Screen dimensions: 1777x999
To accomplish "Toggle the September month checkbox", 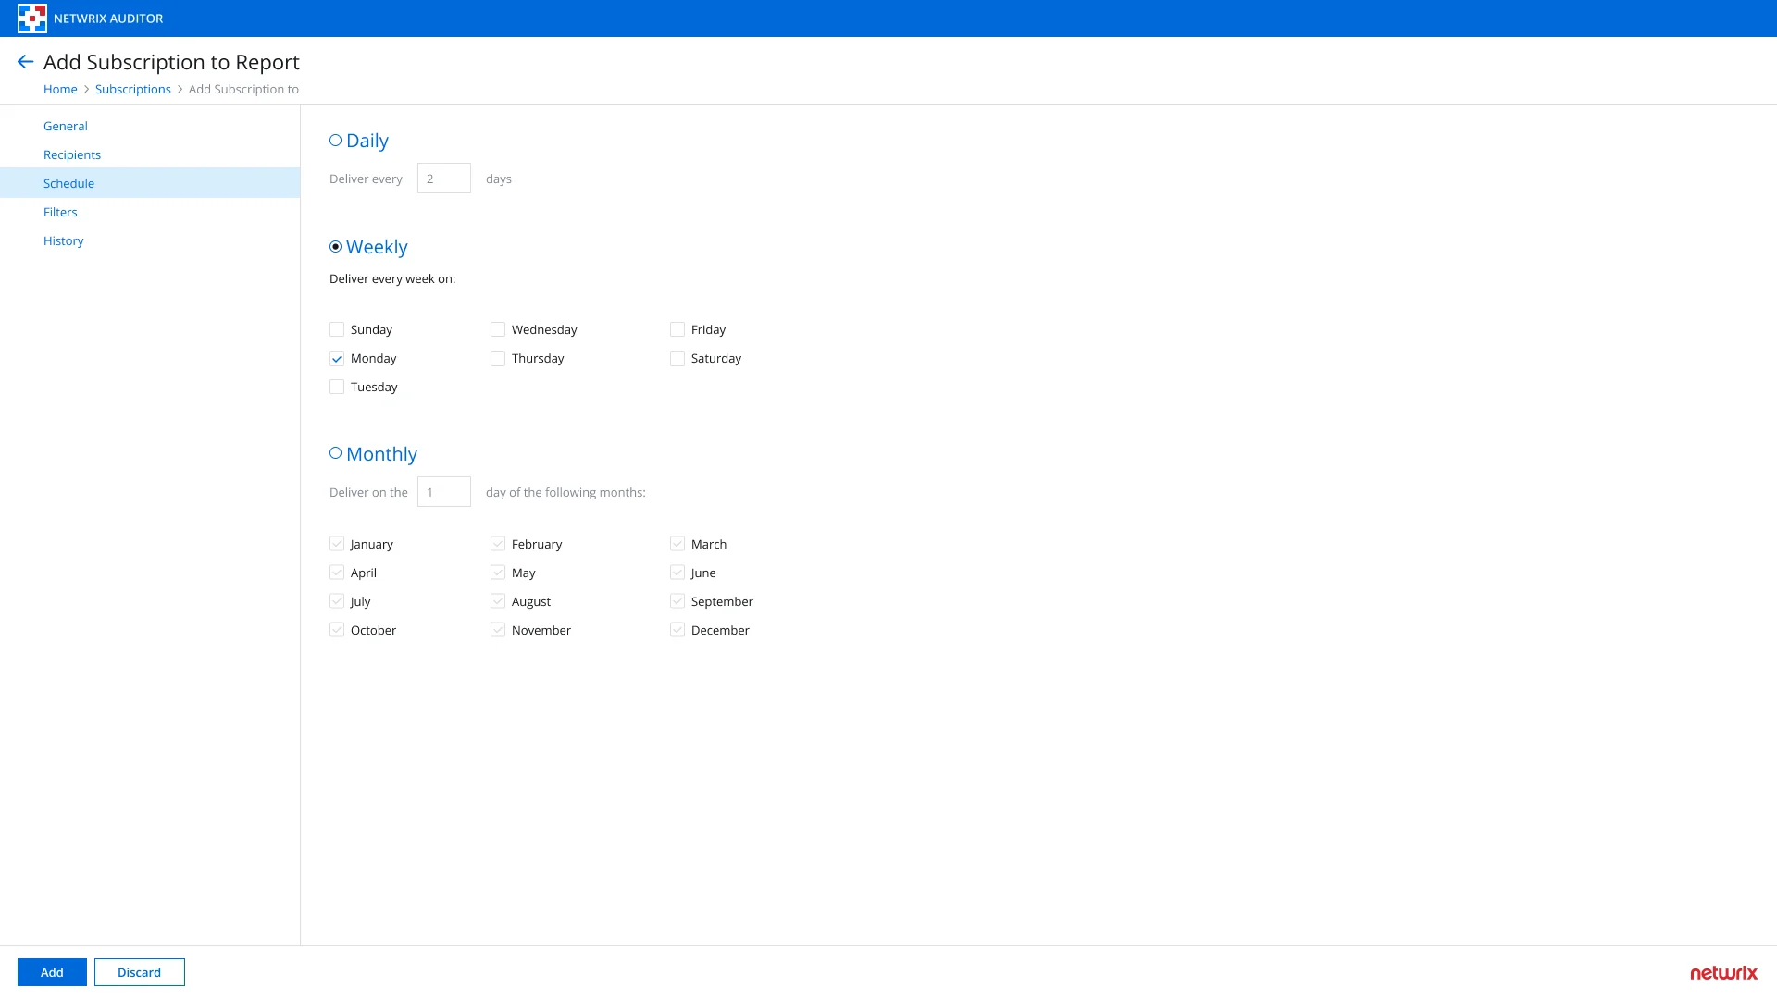I will 677,601.
